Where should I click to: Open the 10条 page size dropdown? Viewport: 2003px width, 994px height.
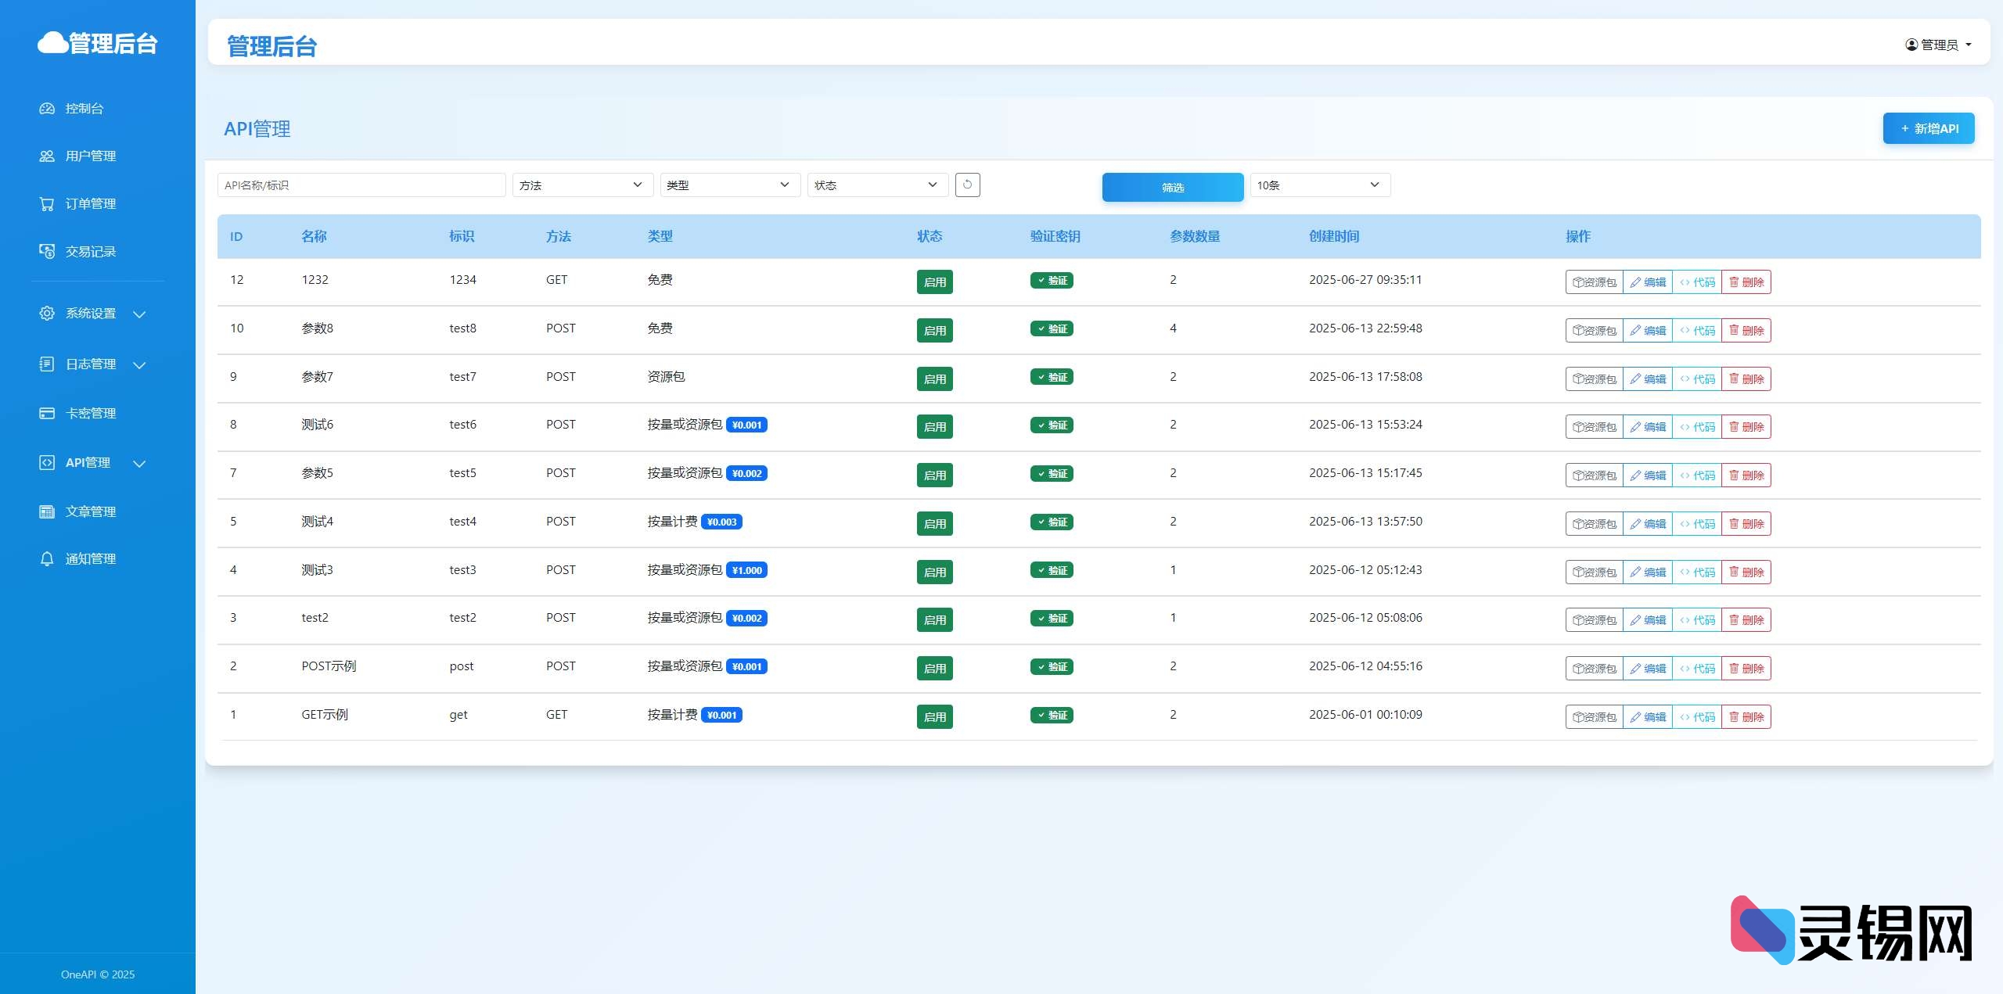tap(1319, 185)
